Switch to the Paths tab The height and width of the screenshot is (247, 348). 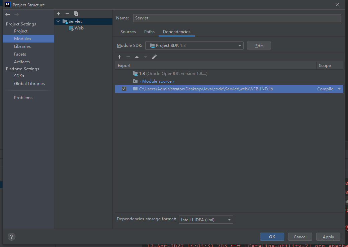[149, 32]
